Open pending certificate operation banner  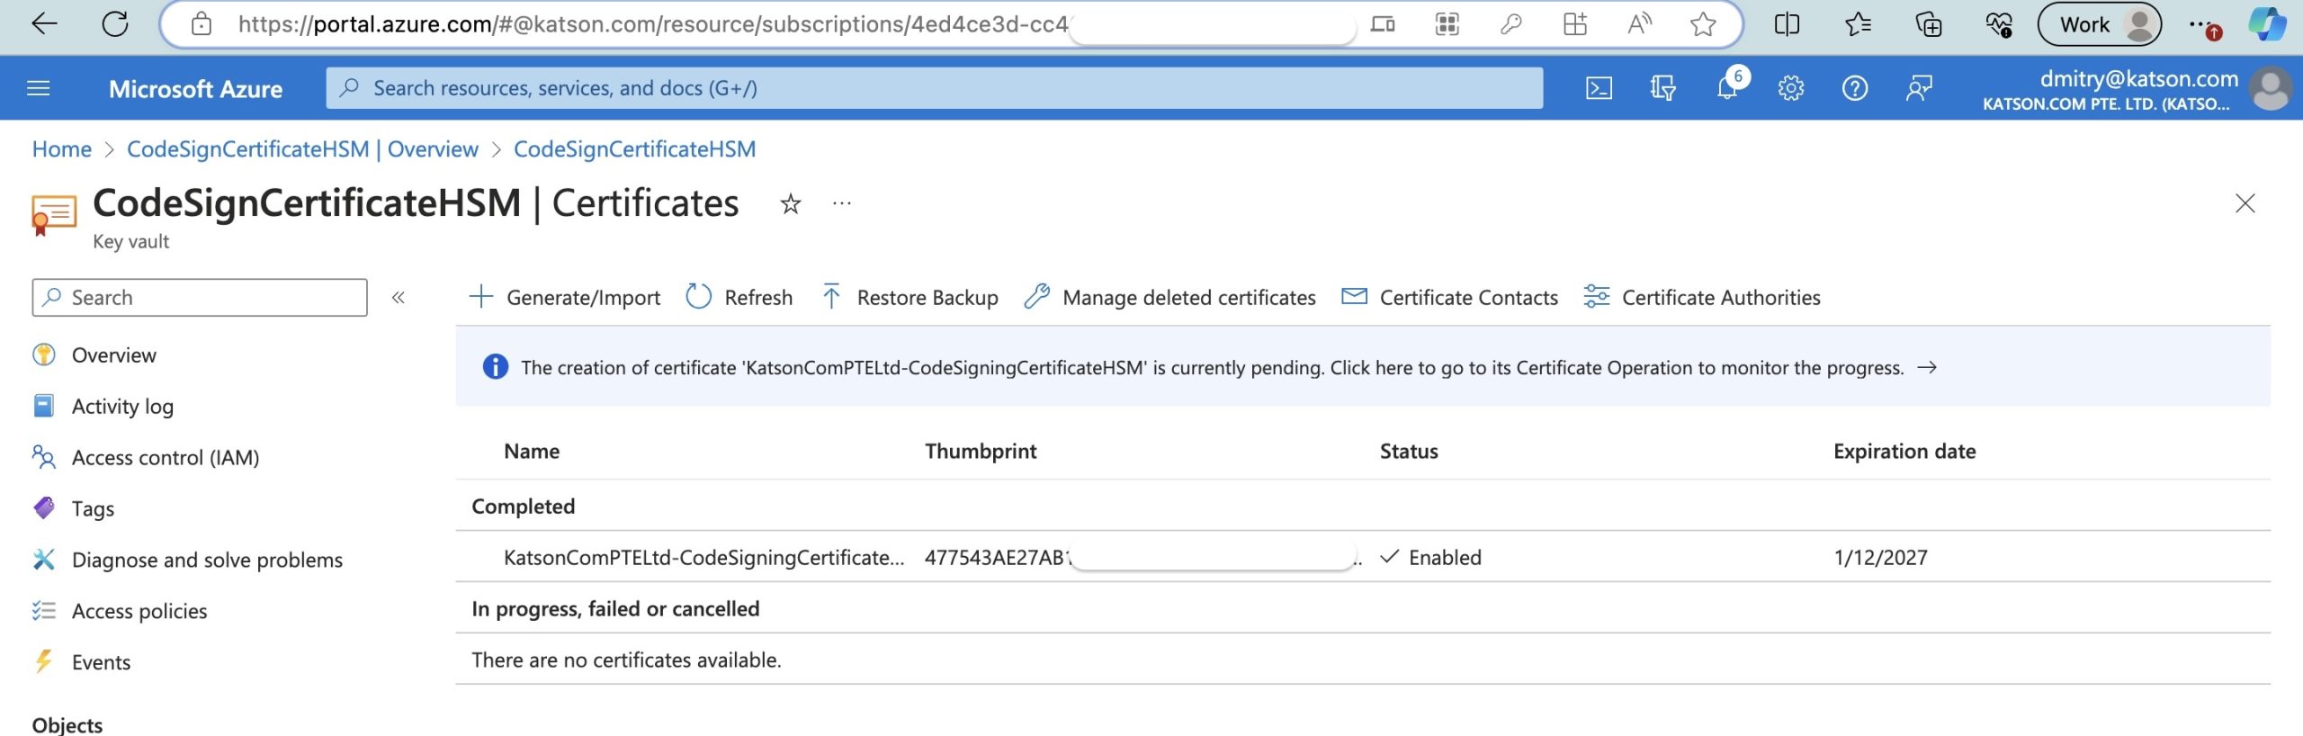[1363, 367]
